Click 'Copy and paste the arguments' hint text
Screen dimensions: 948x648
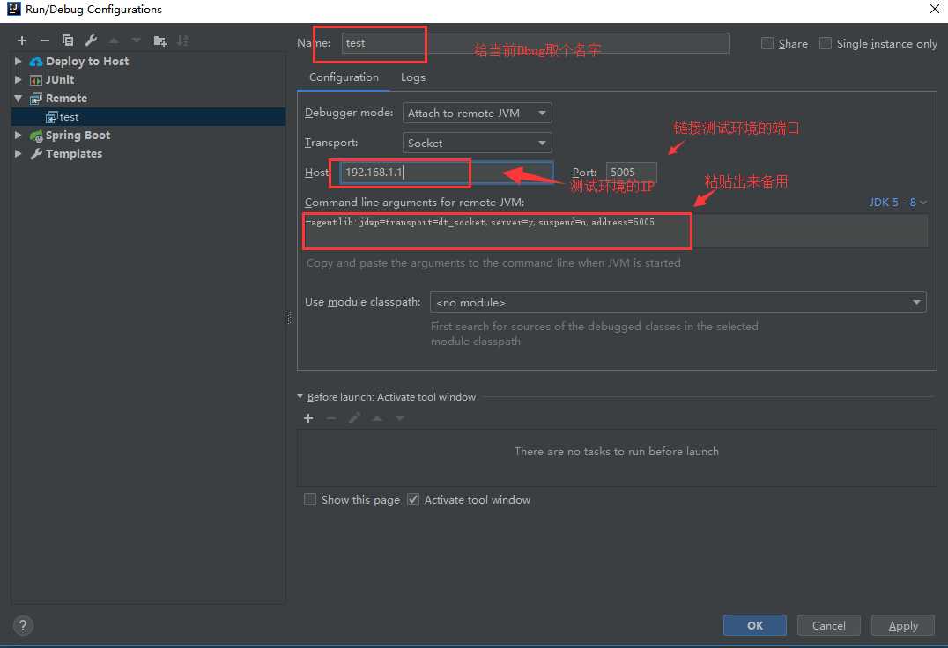click(493, 263)
